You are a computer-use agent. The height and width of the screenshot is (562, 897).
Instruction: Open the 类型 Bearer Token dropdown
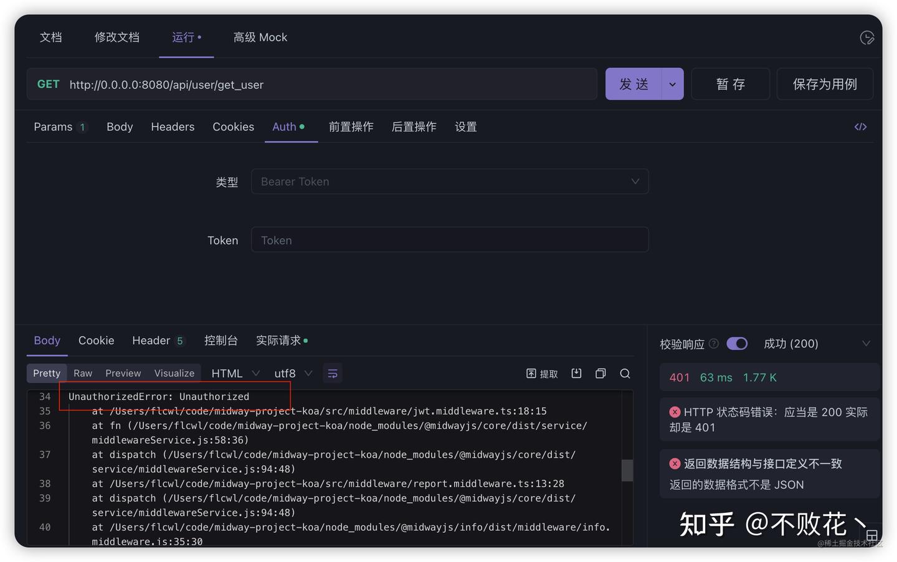450,182
